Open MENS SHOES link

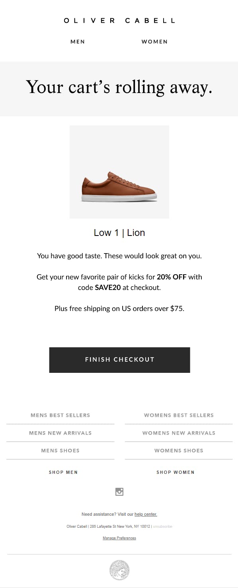point(60,450)
